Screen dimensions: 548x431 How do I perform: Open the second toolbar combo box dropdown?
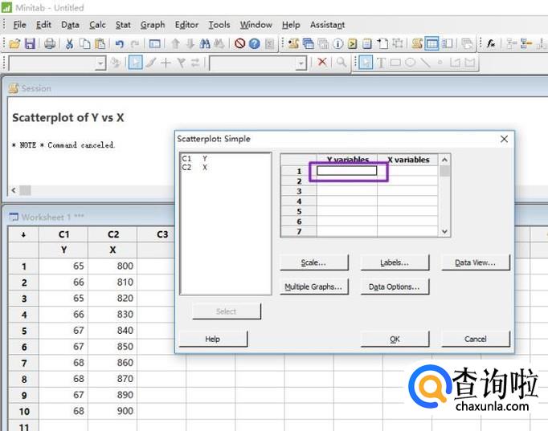(301, 64)
